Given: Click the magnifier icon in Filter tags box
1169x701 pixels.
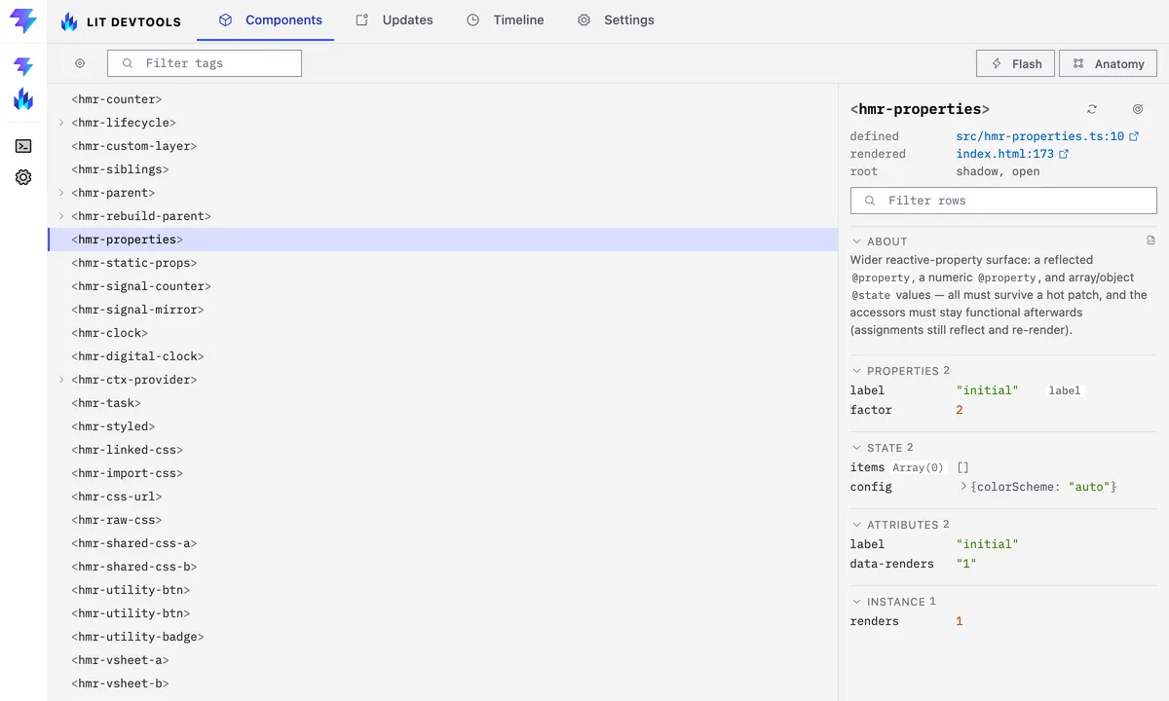Looking at the screenshot, I should click(127, 63).
